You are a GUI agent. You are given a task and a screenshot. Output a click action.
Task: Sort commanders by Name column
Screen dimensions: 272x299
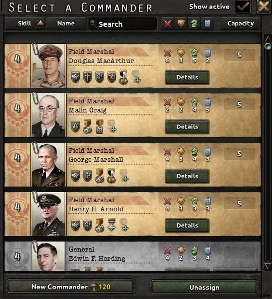(66, 24)
